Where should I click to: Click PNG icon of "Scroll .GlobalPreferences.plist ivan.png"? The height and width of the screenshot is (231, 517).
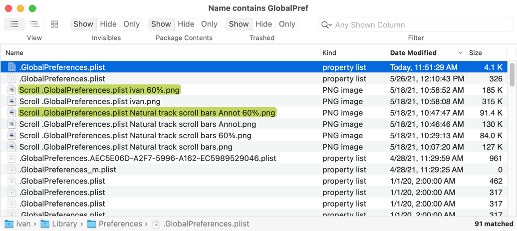[x=12, y=102]
